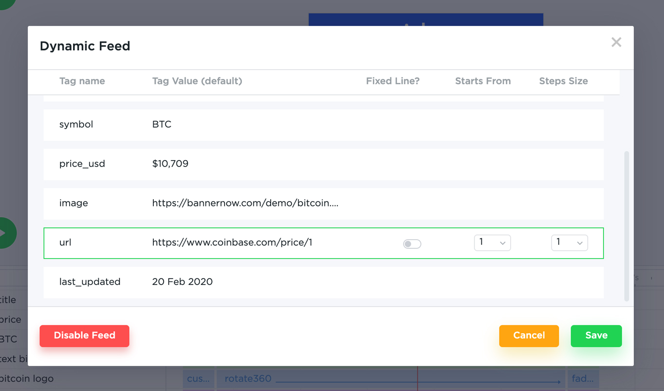This screenshot has height=391, width=664.
Task: Click the bitcoin logo layer name
Action: point(27,378)
